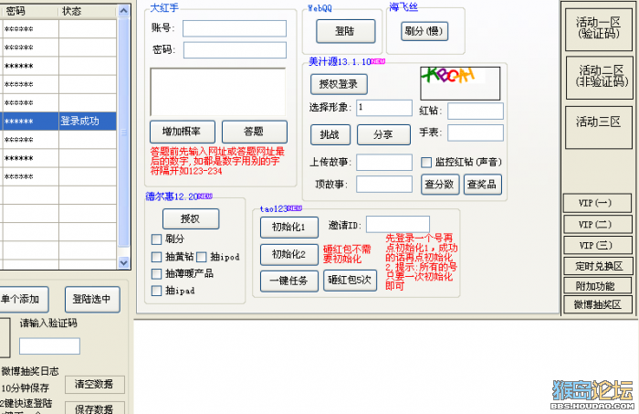Screen dimensions: 639x414
Task: Focus the 手表 input field
Action: tap(476, 133)
